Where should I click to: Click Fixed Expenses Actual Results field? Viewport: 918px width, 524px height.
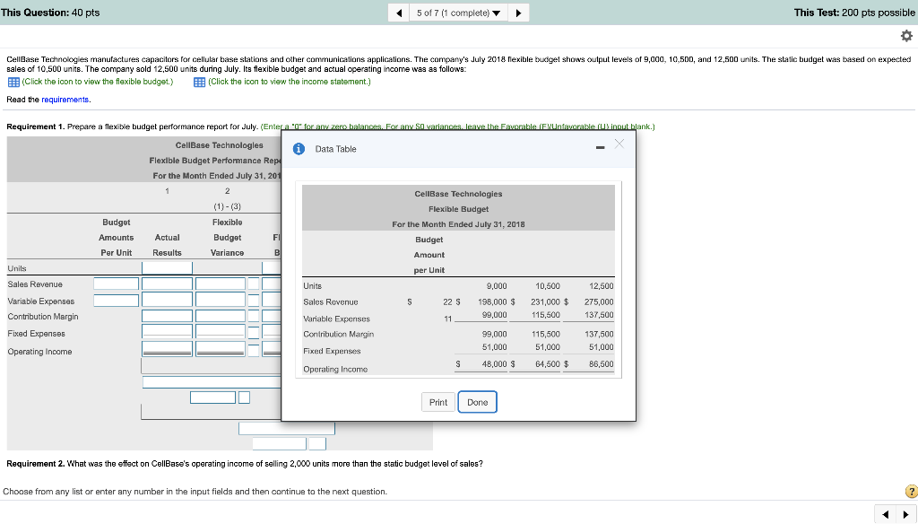[167, 332]
